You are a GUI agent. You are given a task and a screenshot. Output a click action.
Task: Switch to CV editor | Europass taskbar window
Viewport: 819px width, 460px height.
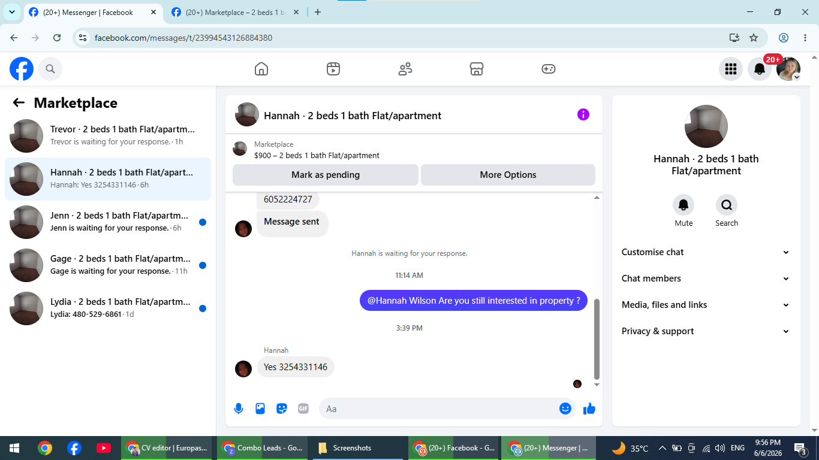pyautogui.click(x=167, y=448)
